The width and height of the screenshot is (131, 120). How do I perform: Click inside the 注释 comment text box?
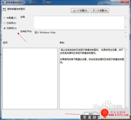point(79,22)
